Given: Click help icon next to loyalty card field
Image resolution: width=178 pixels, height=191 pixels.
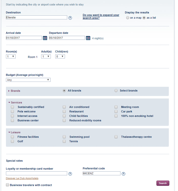Looking at the screenshot, I should (x=70, y=174).
